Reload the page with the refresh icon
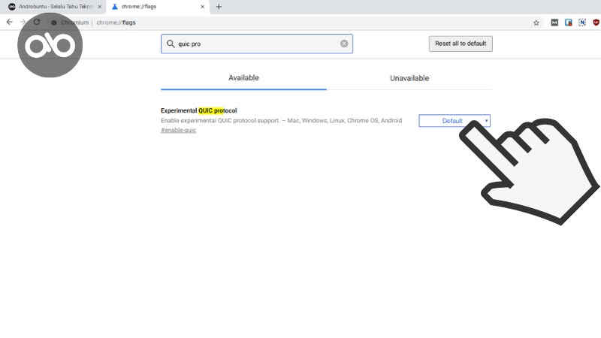The width and height of the screenshot is (601, 338). [x=37, y=22]
